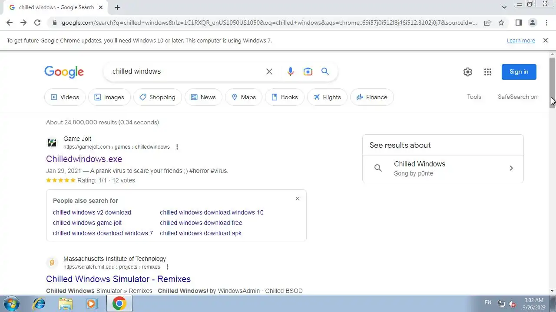Open the Chrome three-dot menu
Image resolution: width=556 pixels, height=312 pixels.
546,23
